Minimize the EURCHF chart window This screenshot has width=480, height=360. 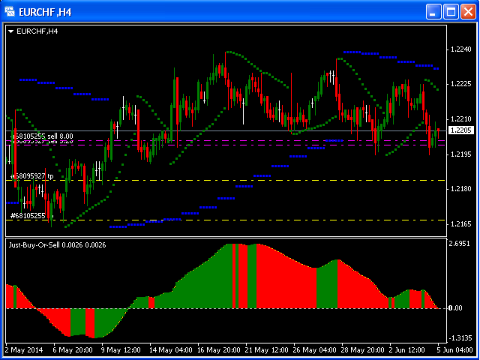pyautogui.click(x=433, y=12)
